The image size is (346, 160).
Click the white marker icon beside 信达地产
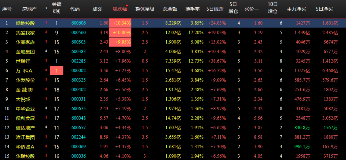46,128
